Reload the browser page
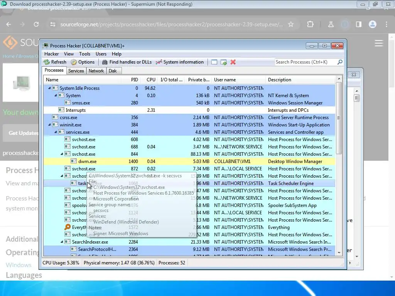 point(36,24)
